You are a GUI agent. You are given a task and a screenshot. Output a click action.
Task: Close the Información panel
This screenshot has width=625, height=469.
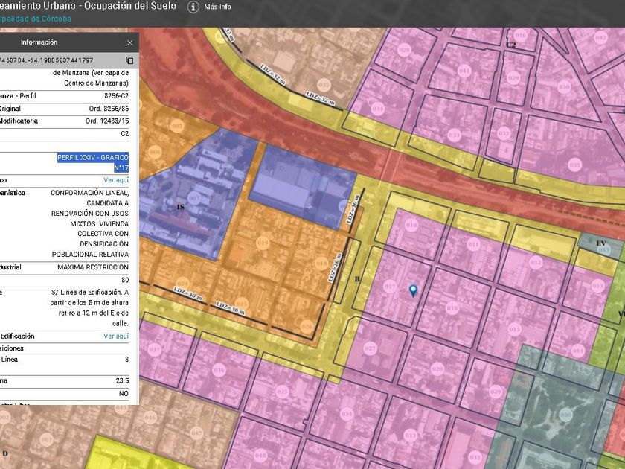pyautogui.click(x=130, y=43)
